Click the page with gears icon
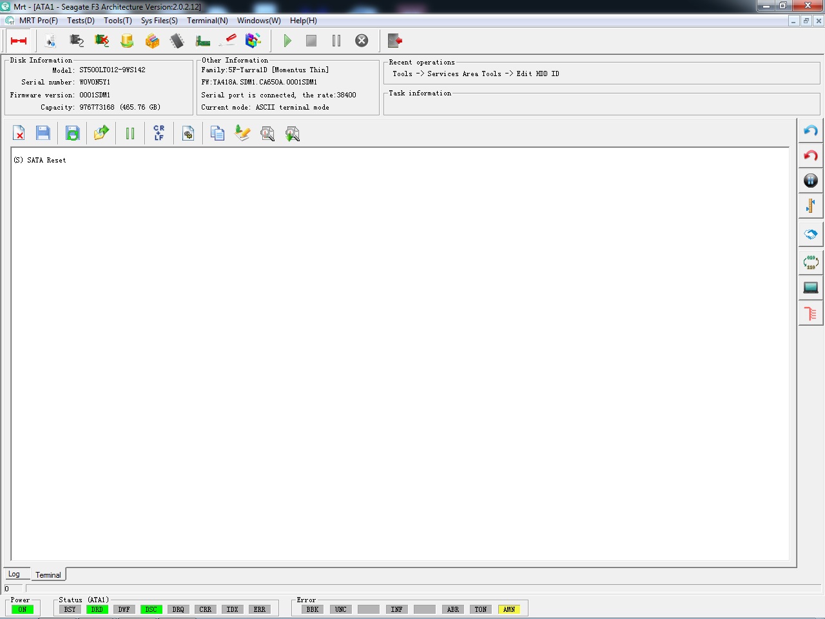Screen dimensions: 825x619 pyautogui.click(x=188, y=133)
